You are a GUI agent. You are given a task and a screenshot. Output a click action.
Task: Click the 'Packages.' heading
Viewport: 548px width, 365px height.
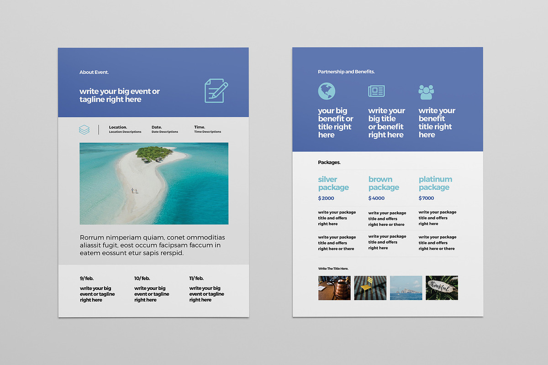(x=329, y=162)
